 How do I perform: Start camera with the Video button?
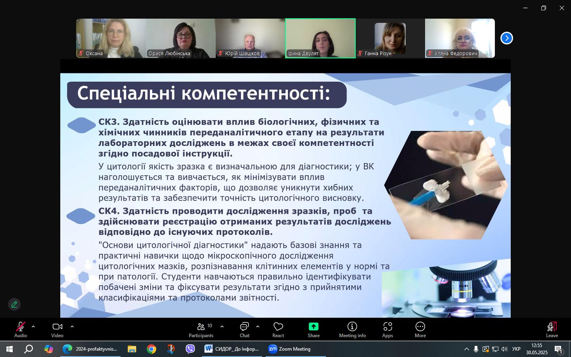coord(57,330)
